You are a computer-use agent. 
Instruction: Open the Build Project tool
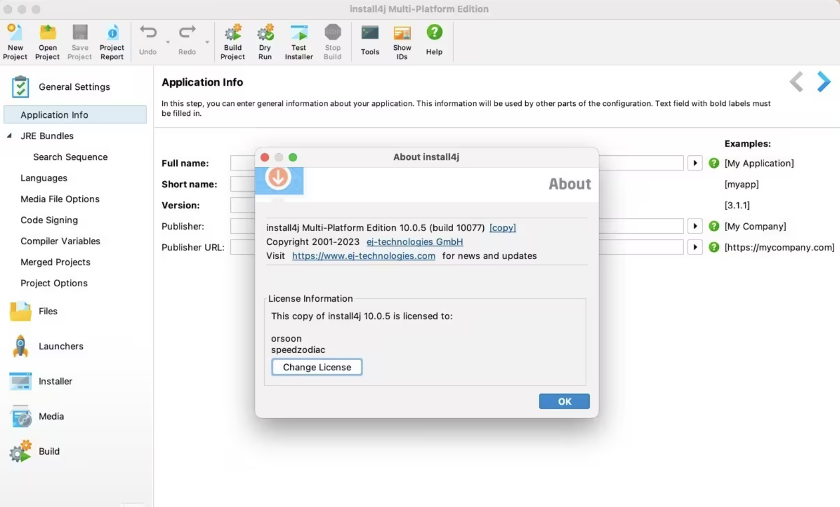click(232, 42)
